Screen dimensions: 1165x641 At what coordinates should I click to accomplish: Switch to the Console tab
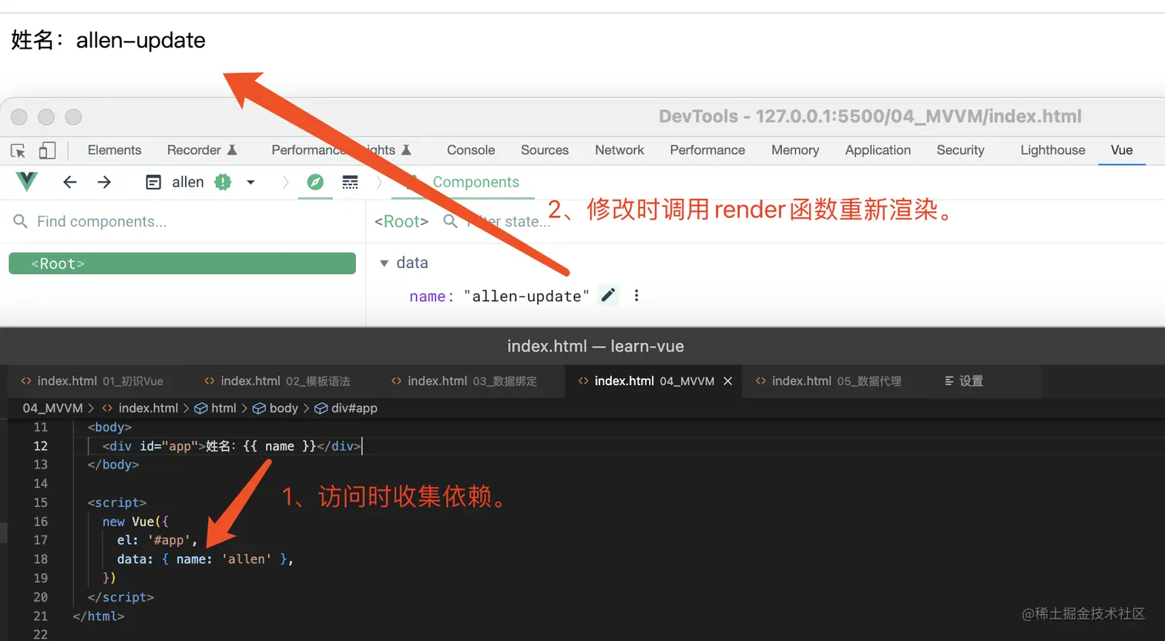tap(471, 150)
